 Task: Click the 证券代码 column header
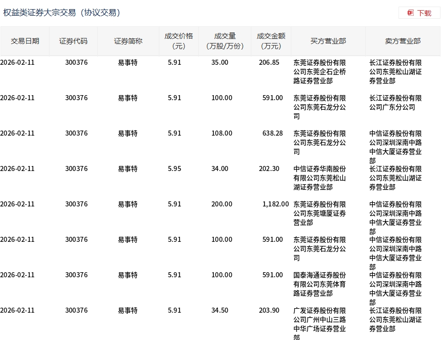coord(73,41)
